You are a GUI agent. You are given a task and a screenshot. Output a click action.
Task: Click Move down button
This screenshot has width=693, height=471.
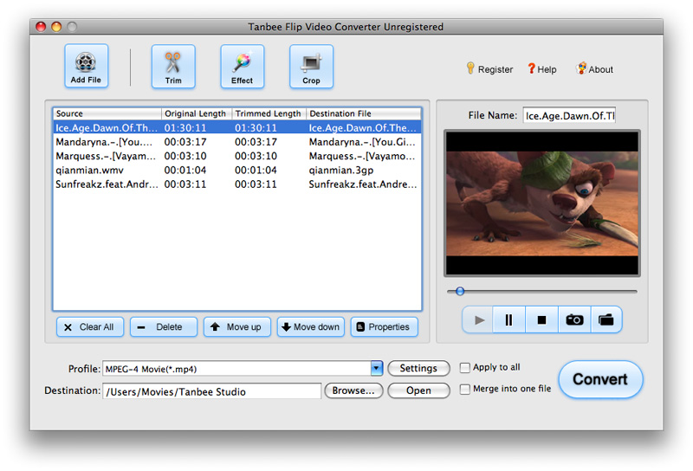pyautogui.click(x=311, y=327)
